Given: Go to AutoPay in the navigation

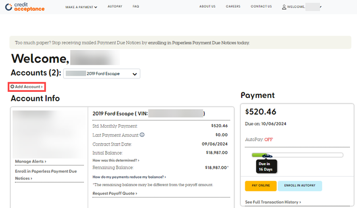Looking at the screenshot, I should point(115,7).
